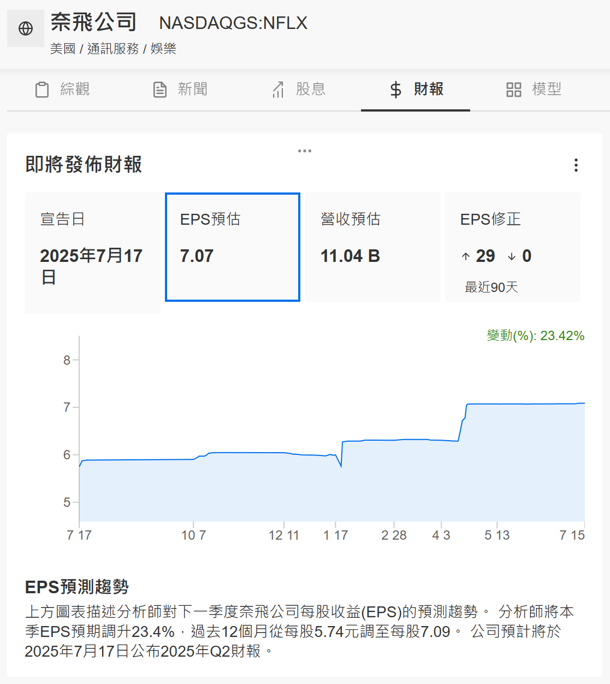This screenshot has width=610, height=684.
Task: Click the 美國 / 通訊服務 / 娛樂 breadcrumb
Action: pyautogui.click(x=113, y=49)
